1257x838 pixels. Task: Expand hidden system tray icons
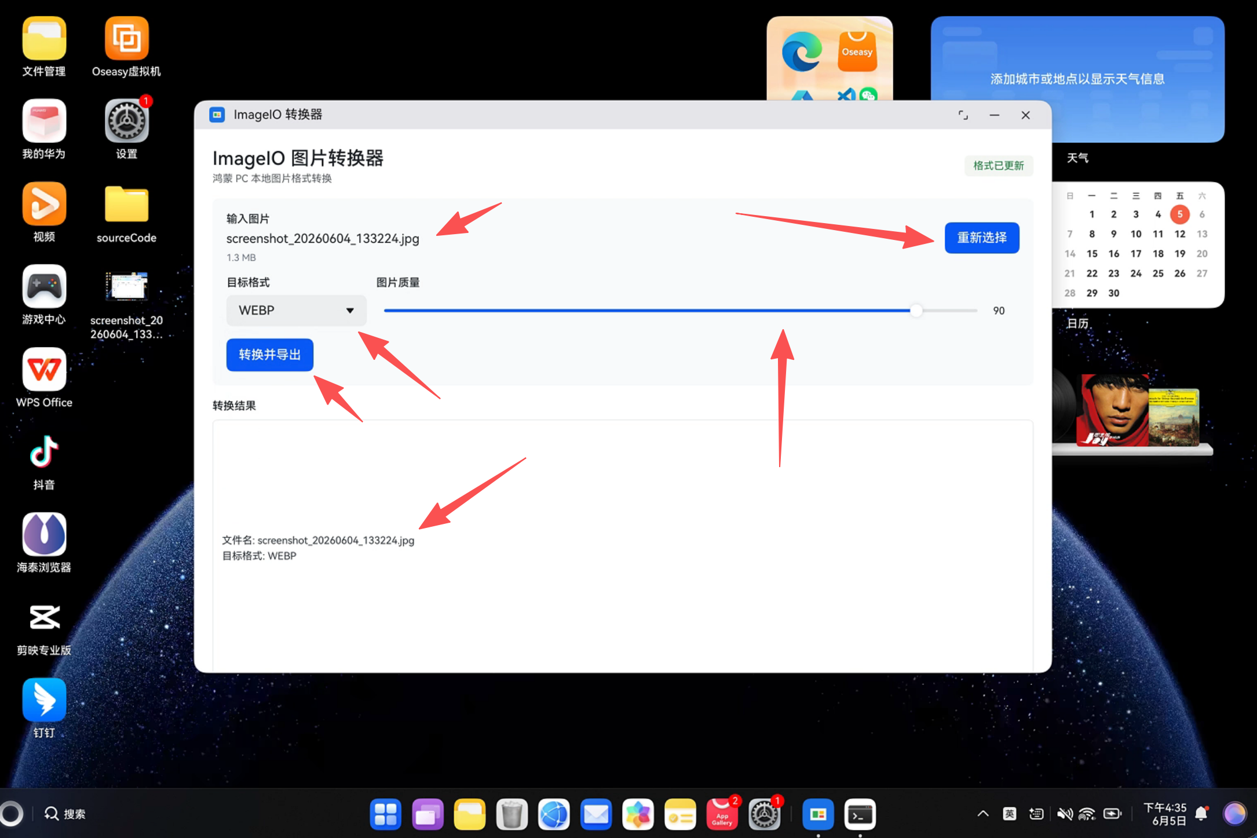[x=983, y=814]
